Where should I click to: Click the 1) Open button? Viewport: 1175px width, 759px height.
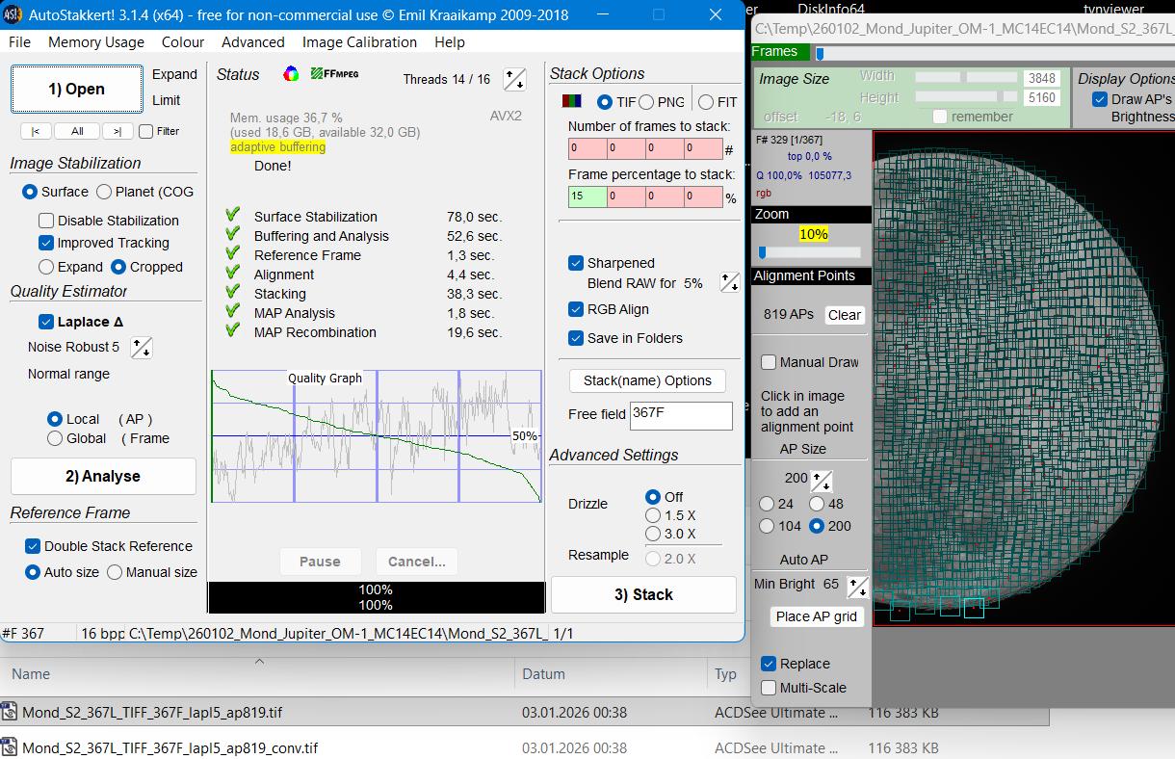pyautogui.click(x=76, y=89)
